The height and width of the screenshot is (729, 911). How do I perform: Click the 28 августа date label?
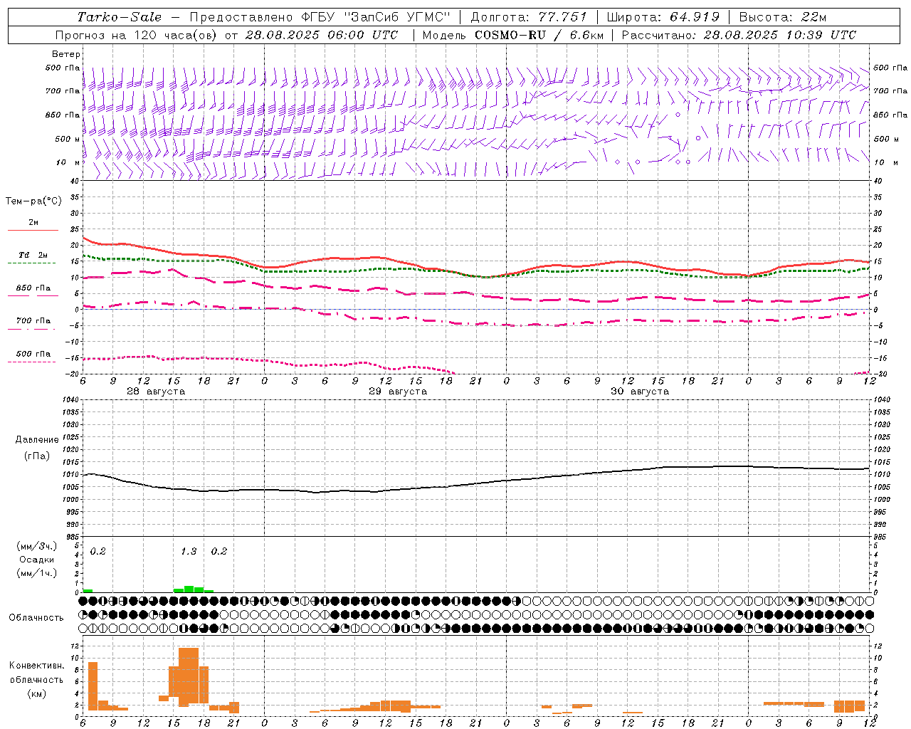pyautogui.click(x=156, y=392)
